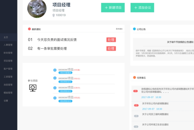Click the gray badge beside 关于公司员工福利调整通知
194x130 pixels.
[x=136, y=116]
